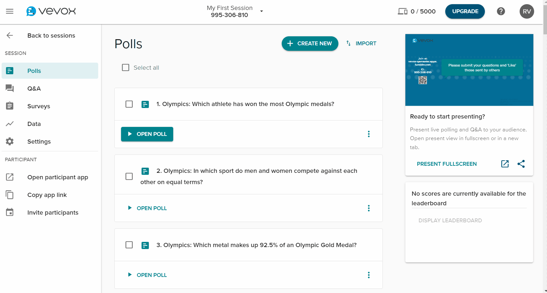Click the Back to sessions arrow icon
Viewport: 547px width, 293px height.
click(x=10, y=35)
